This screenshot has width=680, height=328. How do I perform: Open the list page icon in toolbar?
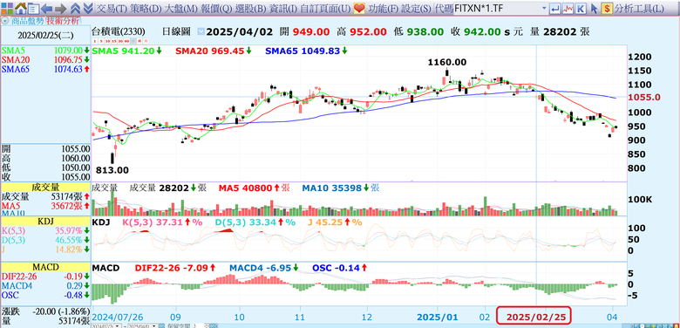pos(33,8)
